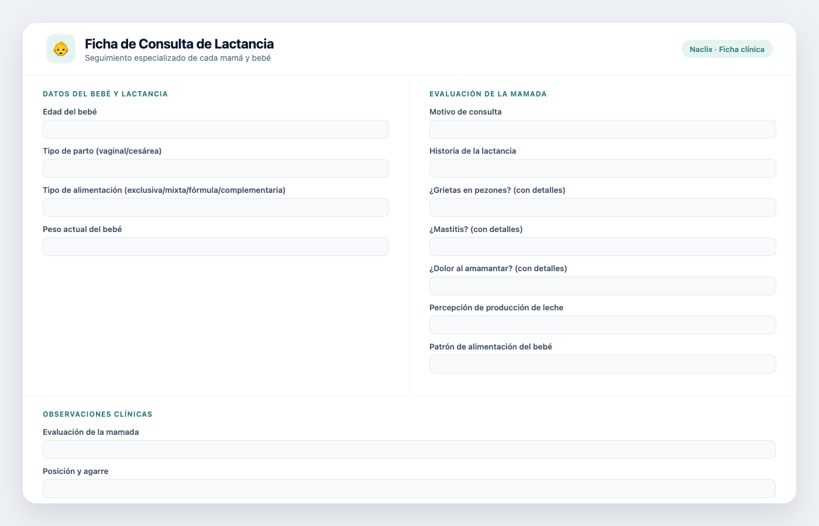Click the baby emoji logo icon
Viewport: 819px width, 526px height.
tap(61, 49)
